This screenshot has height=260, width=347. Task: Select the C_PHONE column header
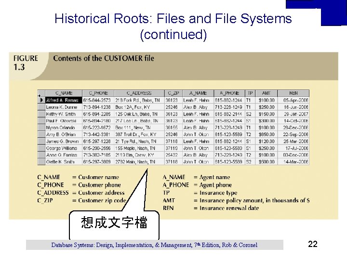pyautogui.click(x=98, y=93)
